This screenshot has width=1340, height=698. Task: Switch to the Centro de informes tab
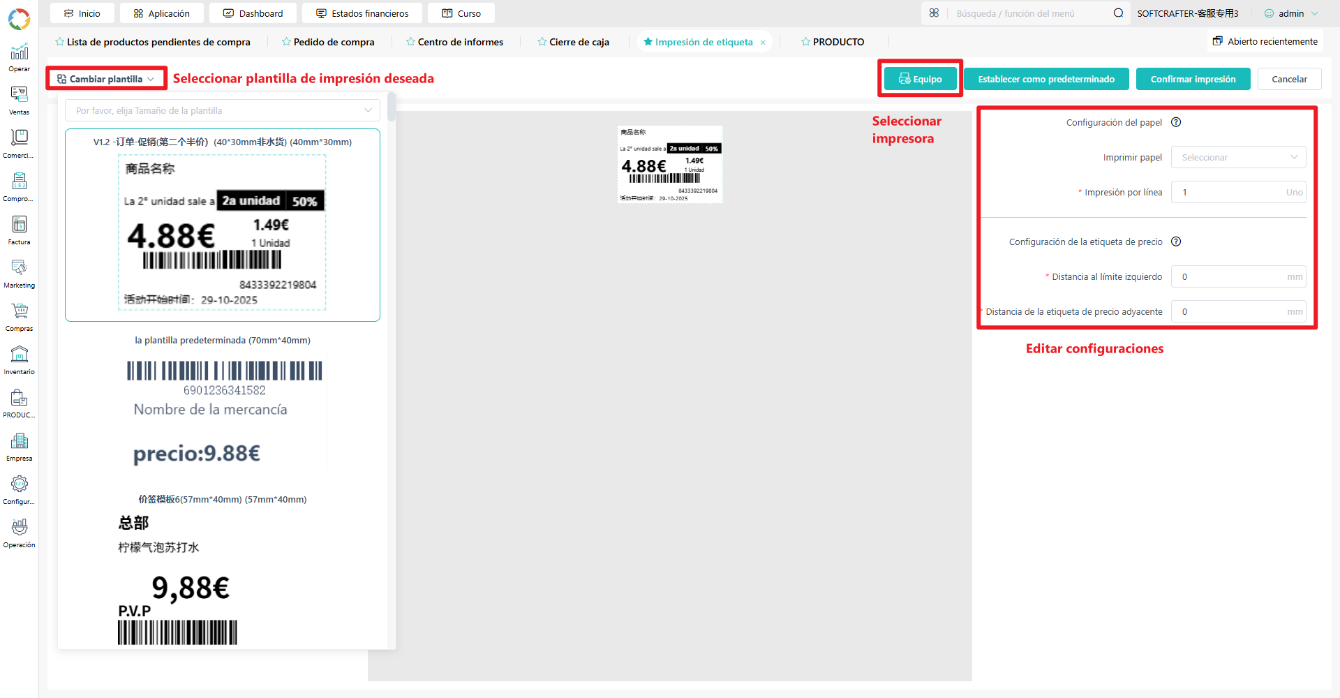click(x=454, y=42)
